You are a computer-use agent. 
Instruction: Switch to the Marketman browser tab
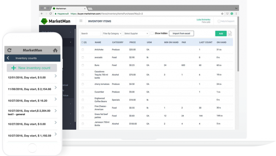pos(69,8)
